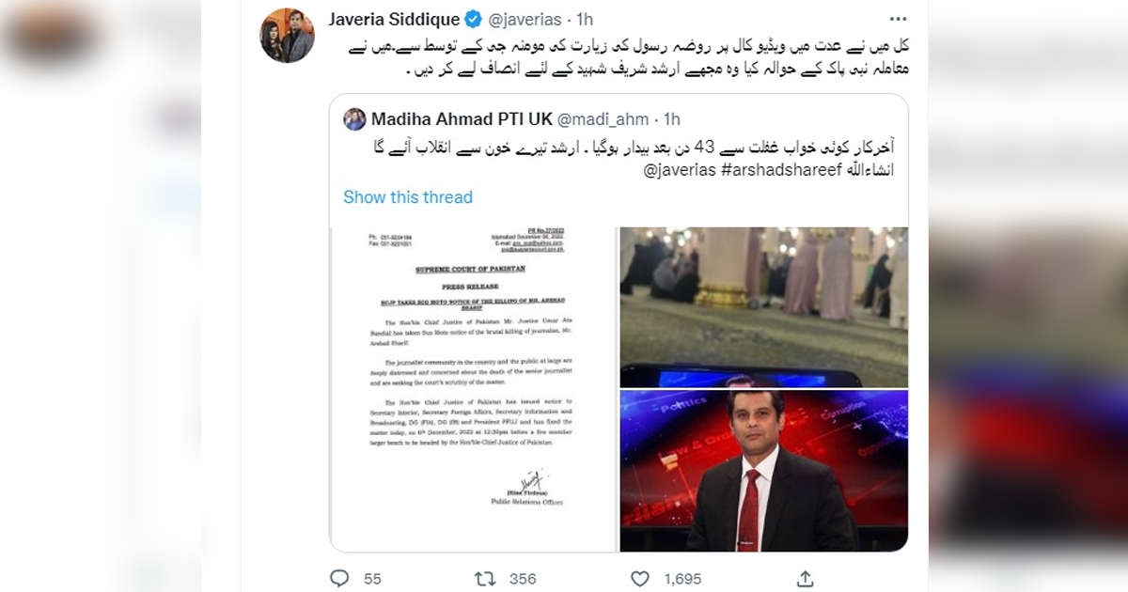Click Javeria Siddique's blue verified badge
This screenshot has height=592, width=1128.
pos(475,19)
